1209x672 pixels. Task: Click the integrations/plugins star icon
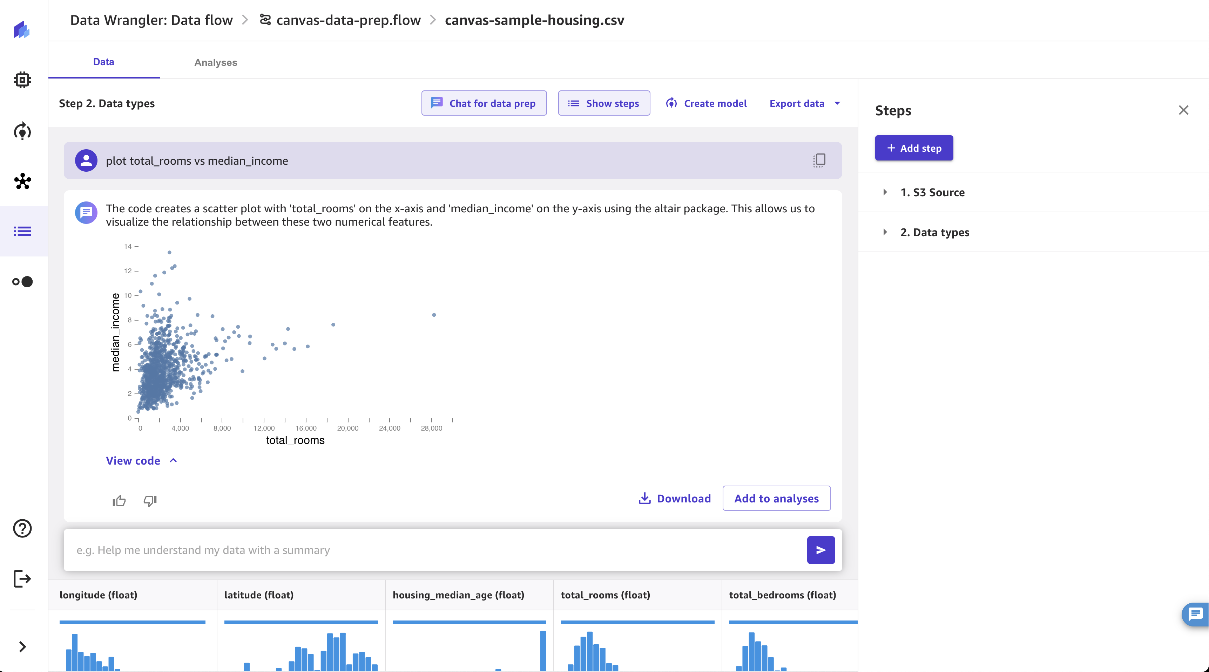[x=23, y=180]
